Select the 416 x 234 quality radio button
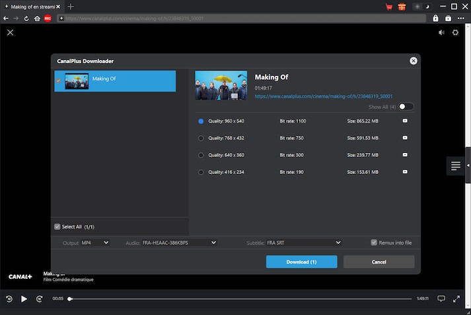The width and height of the screenshot is (471, 315). (201, 173)
